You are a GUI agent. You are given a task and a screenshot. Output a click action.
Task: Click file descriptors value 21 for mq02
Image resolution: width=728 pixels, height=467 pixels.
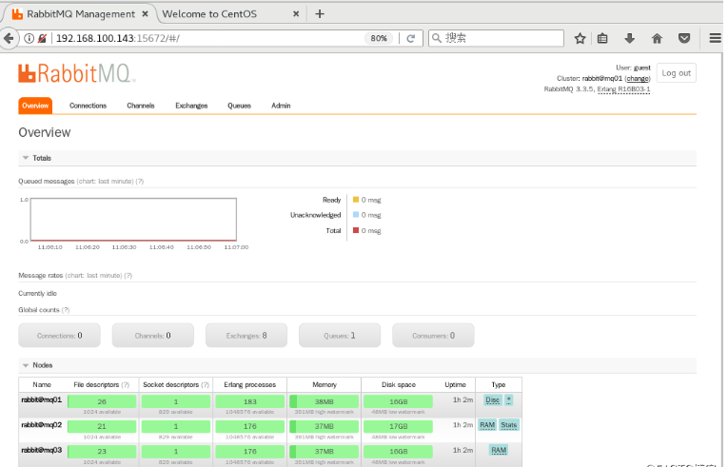pos(102,426)
